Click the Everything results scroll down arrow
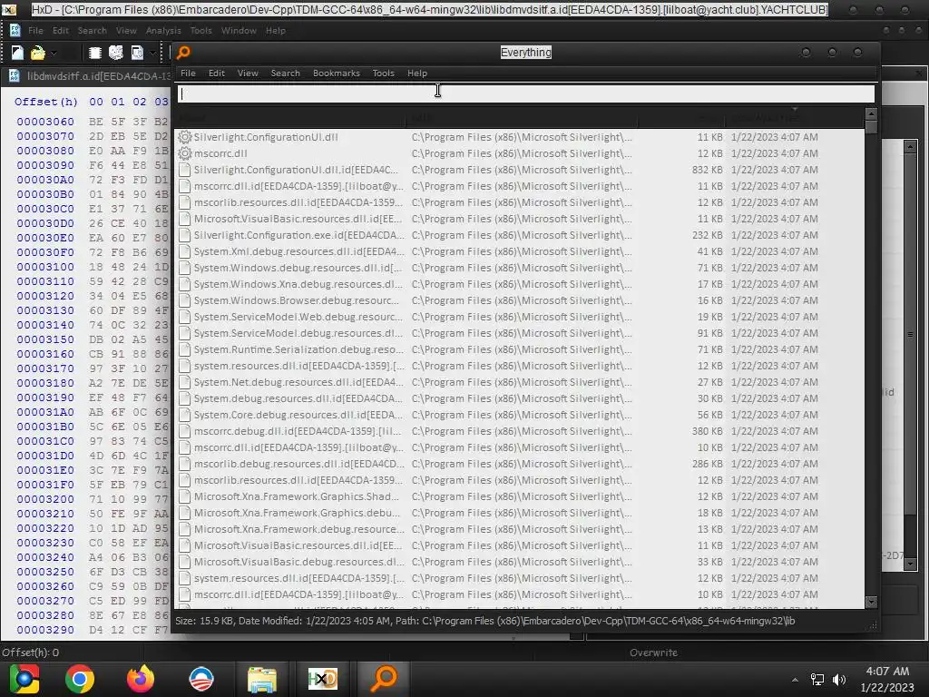 click(871, 603)
